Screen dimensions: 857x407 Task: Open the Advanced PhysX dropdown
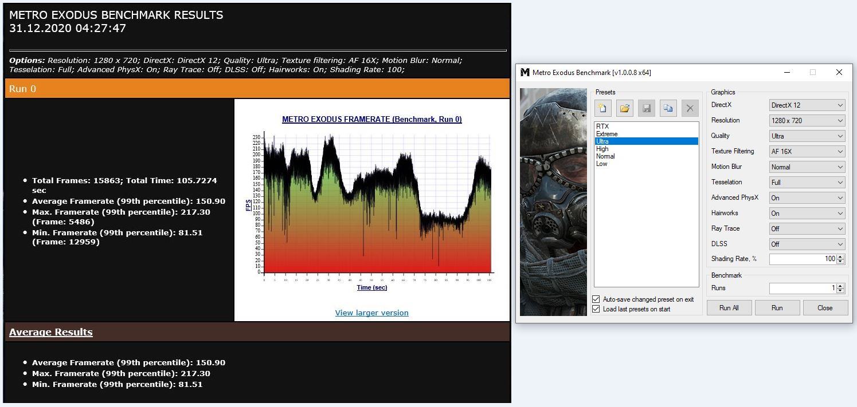[x=807, y=198]
